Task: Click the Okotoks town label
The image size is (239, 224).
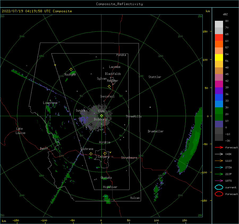Action: pos(106,178)
